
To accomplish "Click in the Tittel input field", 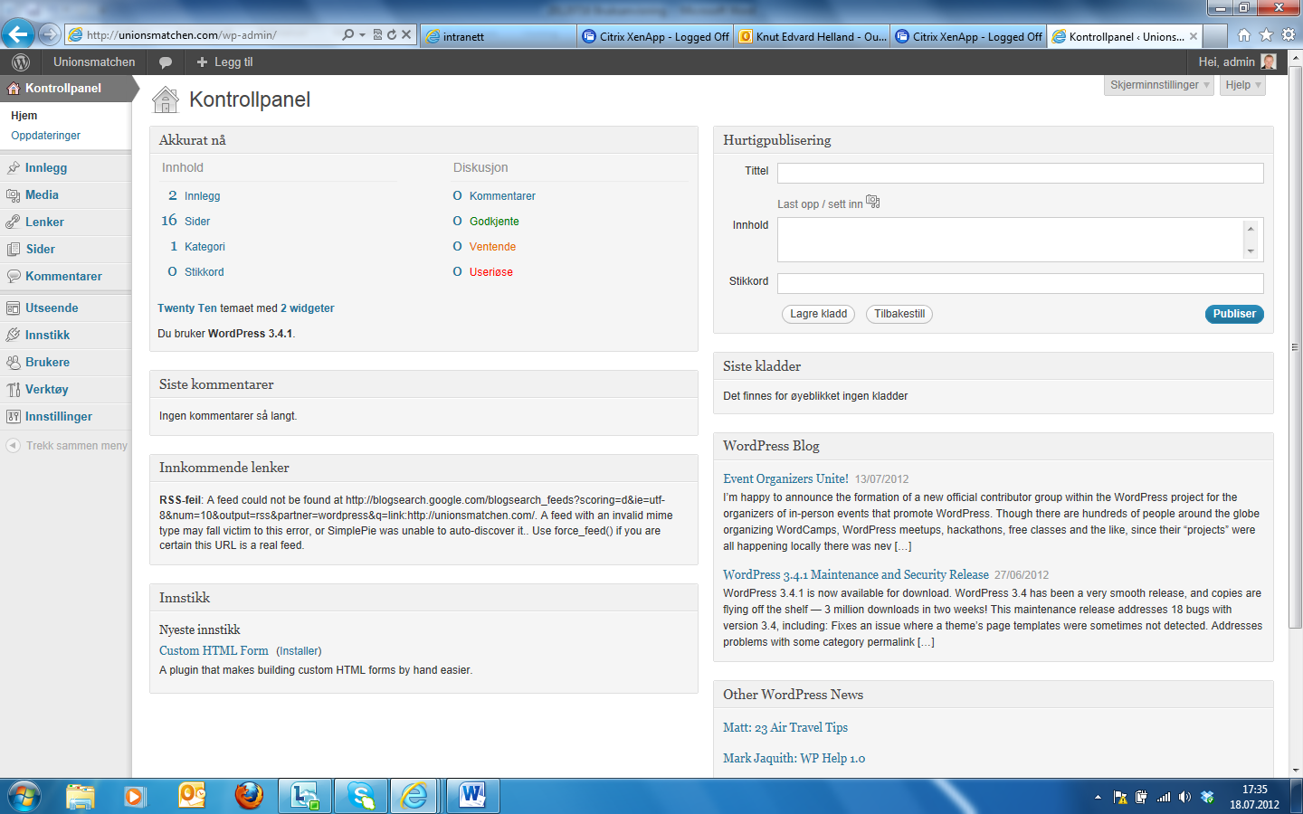I will tap(1021, 174).
